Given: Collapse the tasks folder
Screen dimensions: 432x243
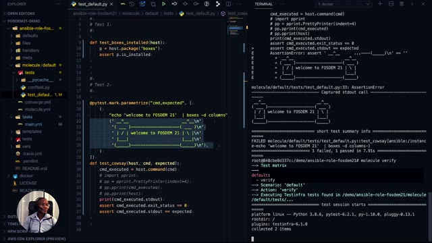Looking at the screenshot, I should coord(27,117).
